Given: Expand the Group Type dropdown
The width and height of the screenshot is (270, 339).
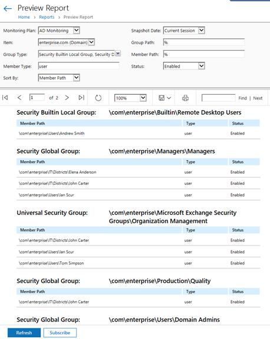Looking at the screenshot, I should click(118, 54).
